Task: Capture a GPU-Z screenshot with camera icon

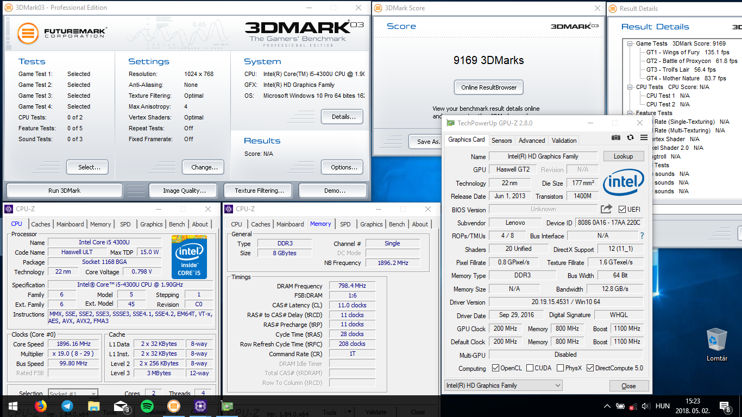Action: point(616,138)
